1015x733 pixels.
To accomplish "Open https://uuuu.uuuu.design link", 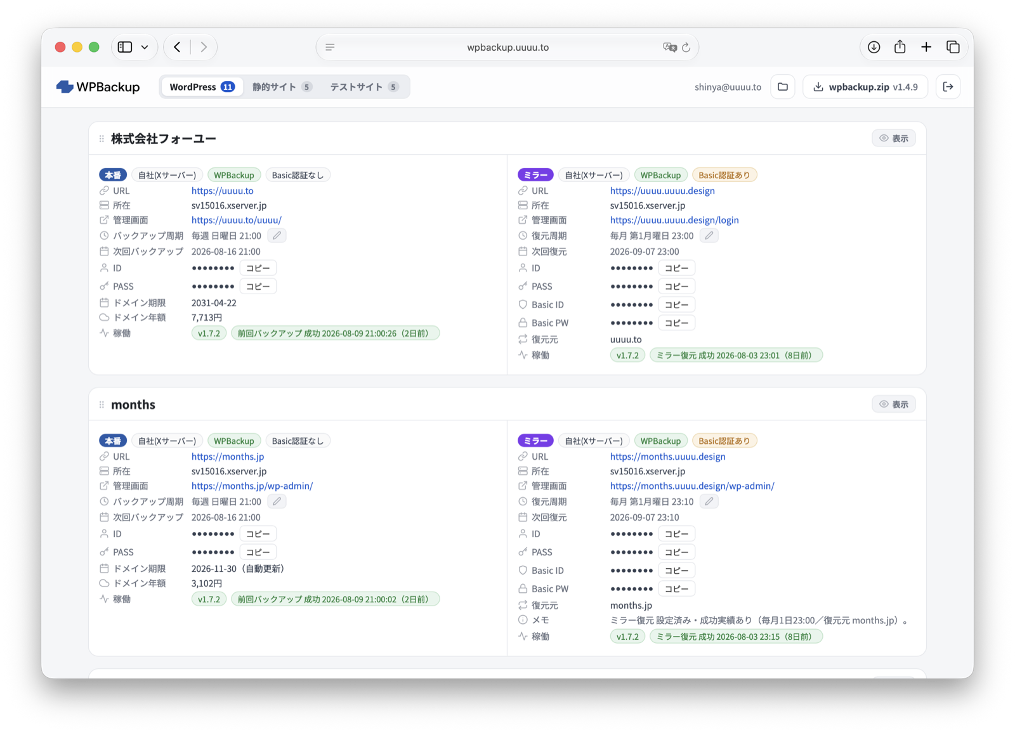I will click(662, 191).
